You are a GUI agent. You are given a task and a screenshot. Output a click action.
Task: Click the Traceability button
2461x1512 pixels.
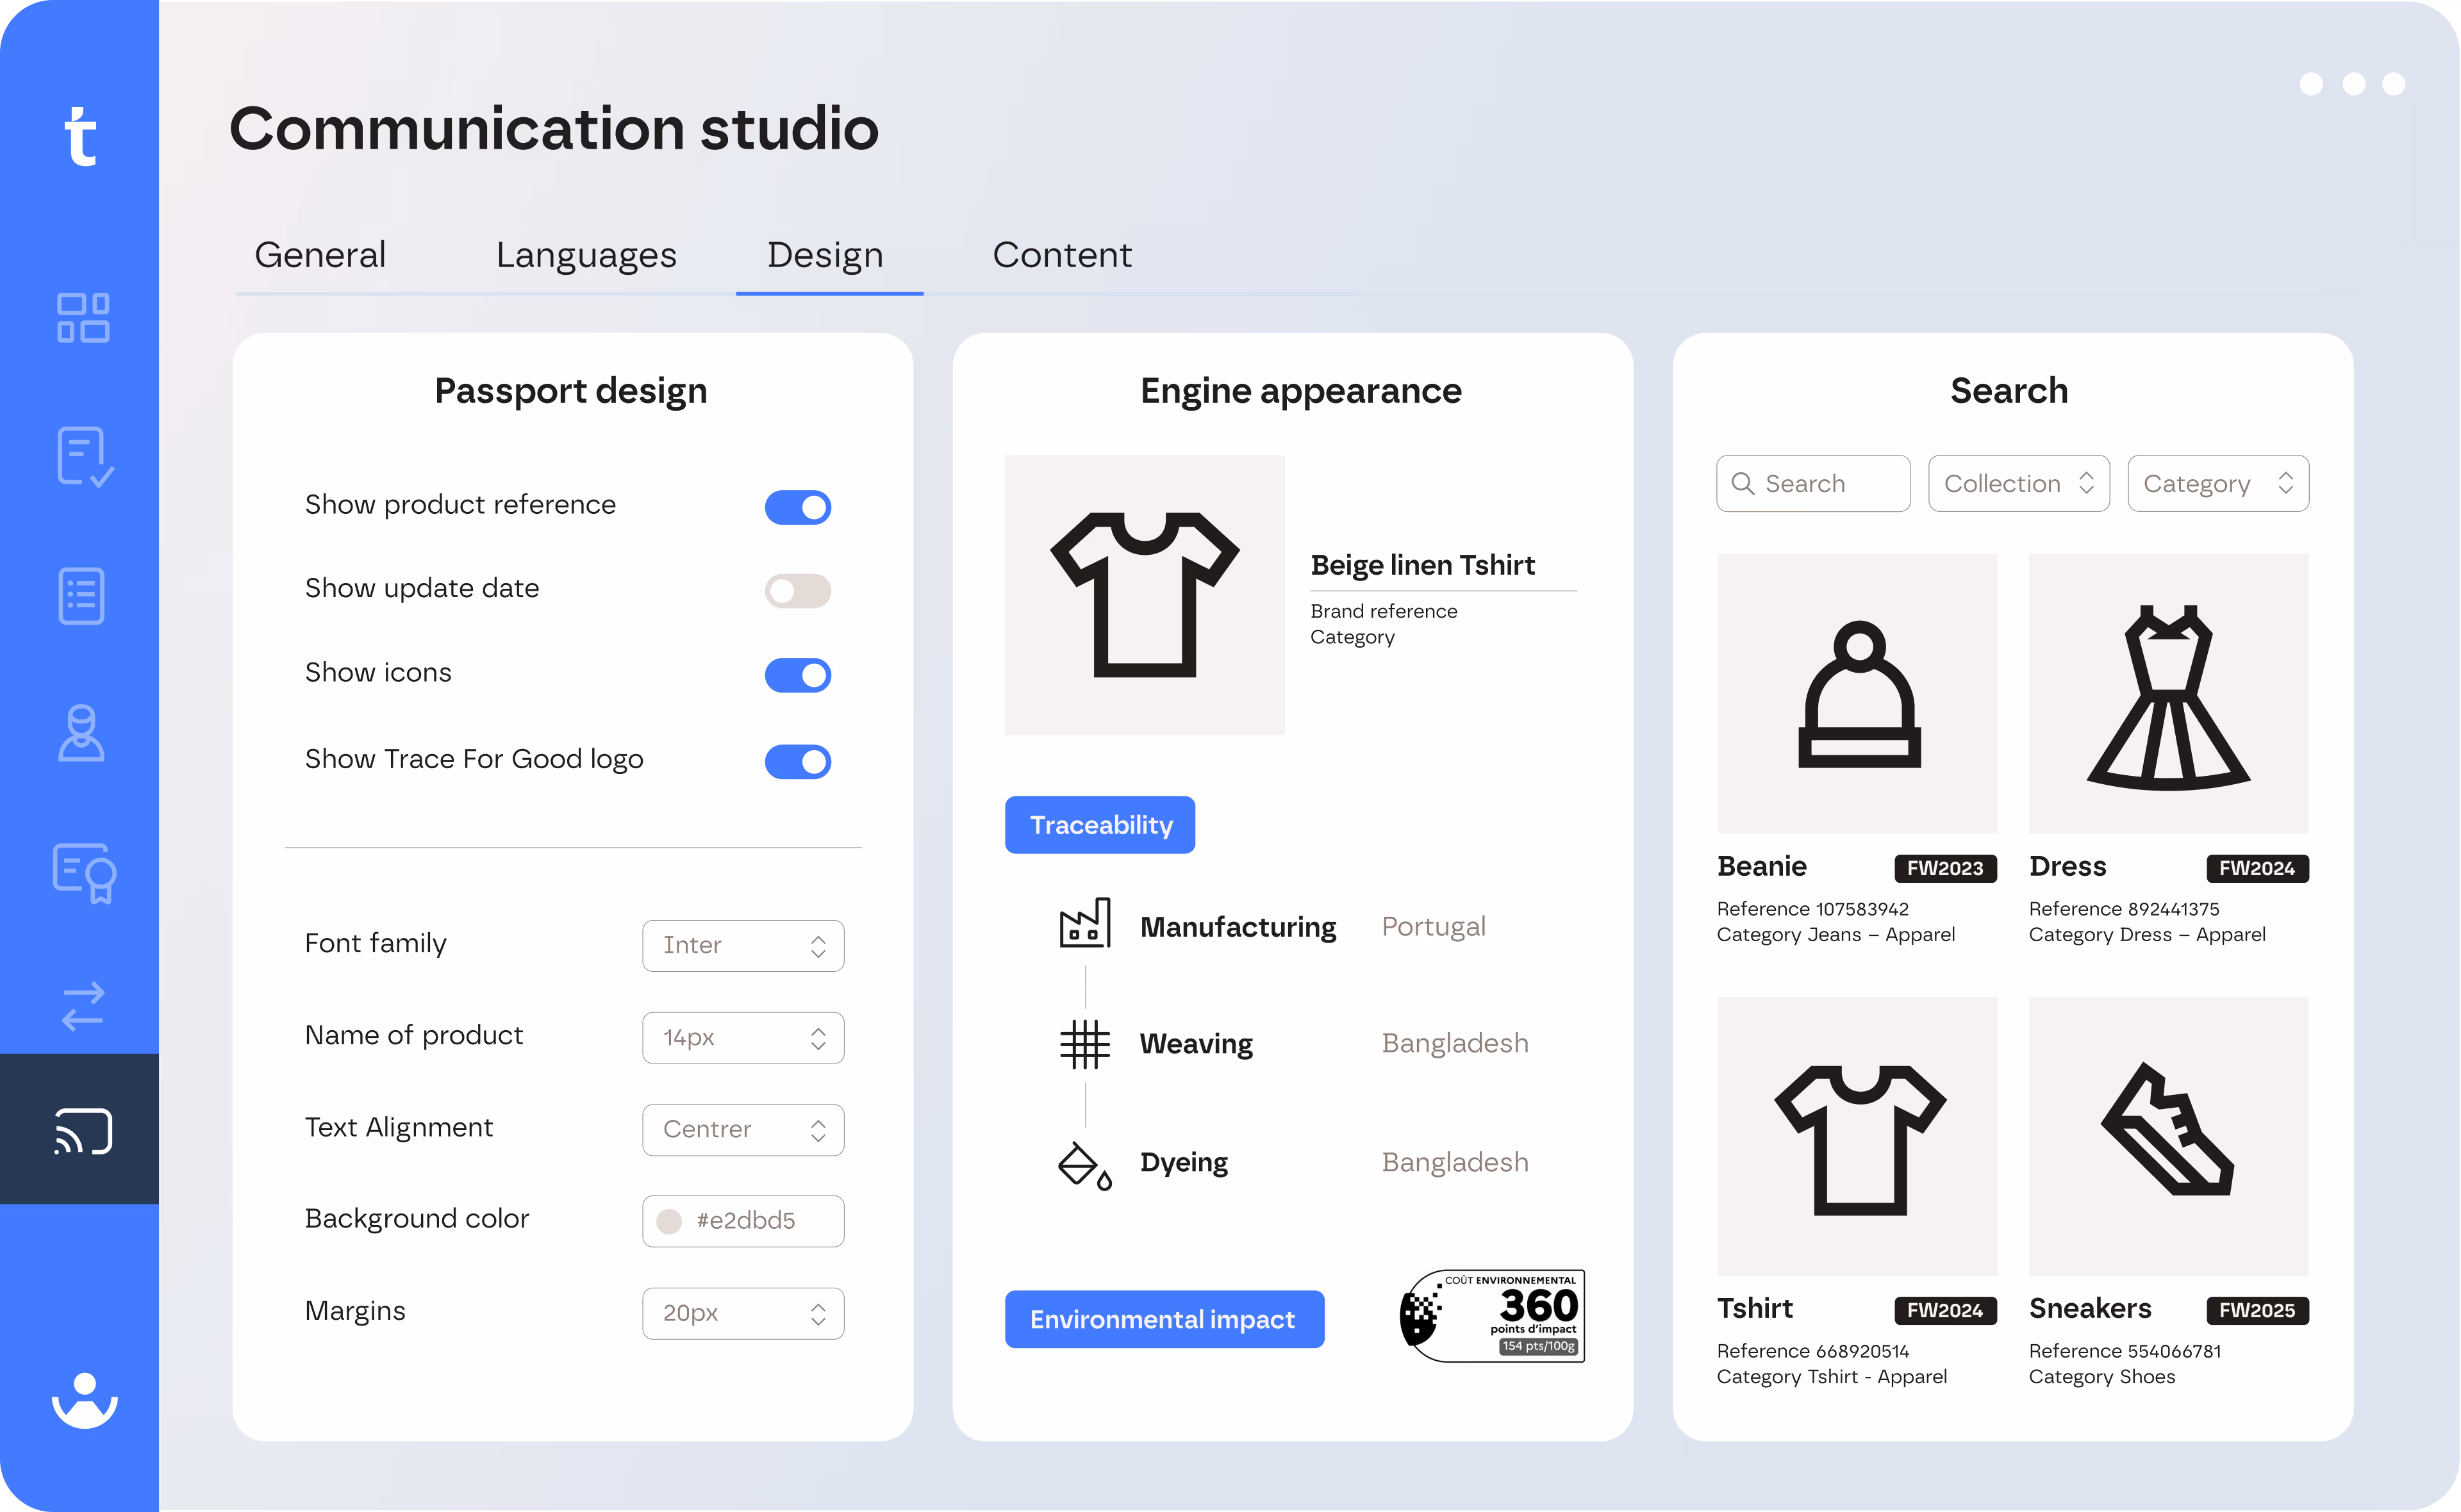[1099, 825]
